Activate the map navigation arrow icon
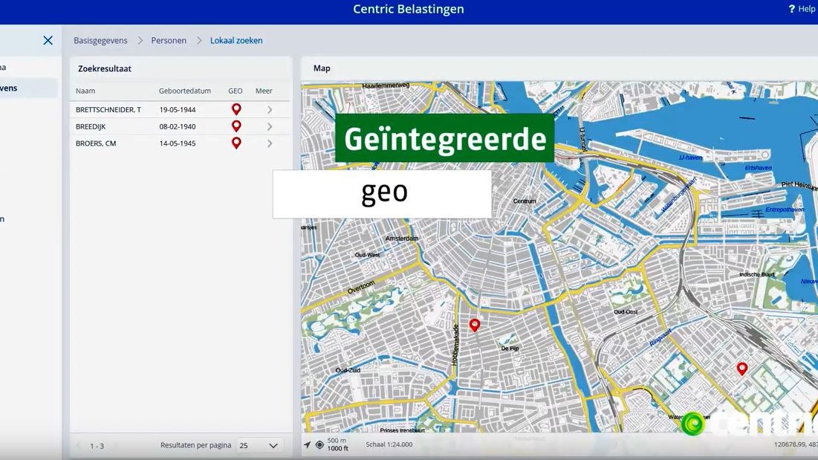818x460 pixels. pyautogui.click(x=307, y=444)
